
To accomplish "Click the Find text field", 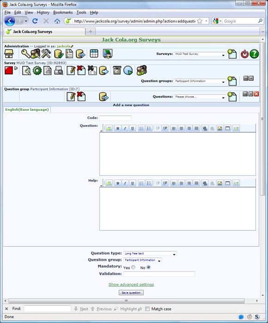I will coord(48,309).
